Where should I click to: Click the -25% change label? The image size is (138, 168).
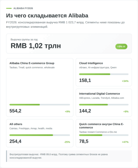click(x=67, y=142)
